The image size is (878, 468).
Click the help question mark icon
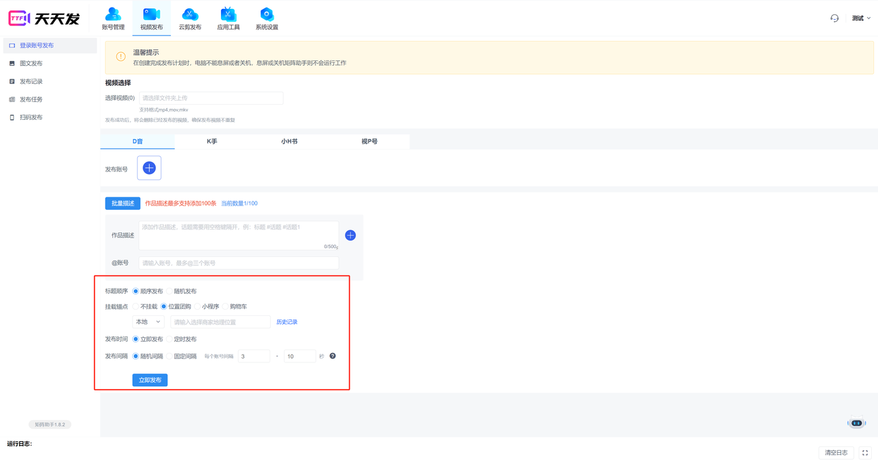point(333,356)
